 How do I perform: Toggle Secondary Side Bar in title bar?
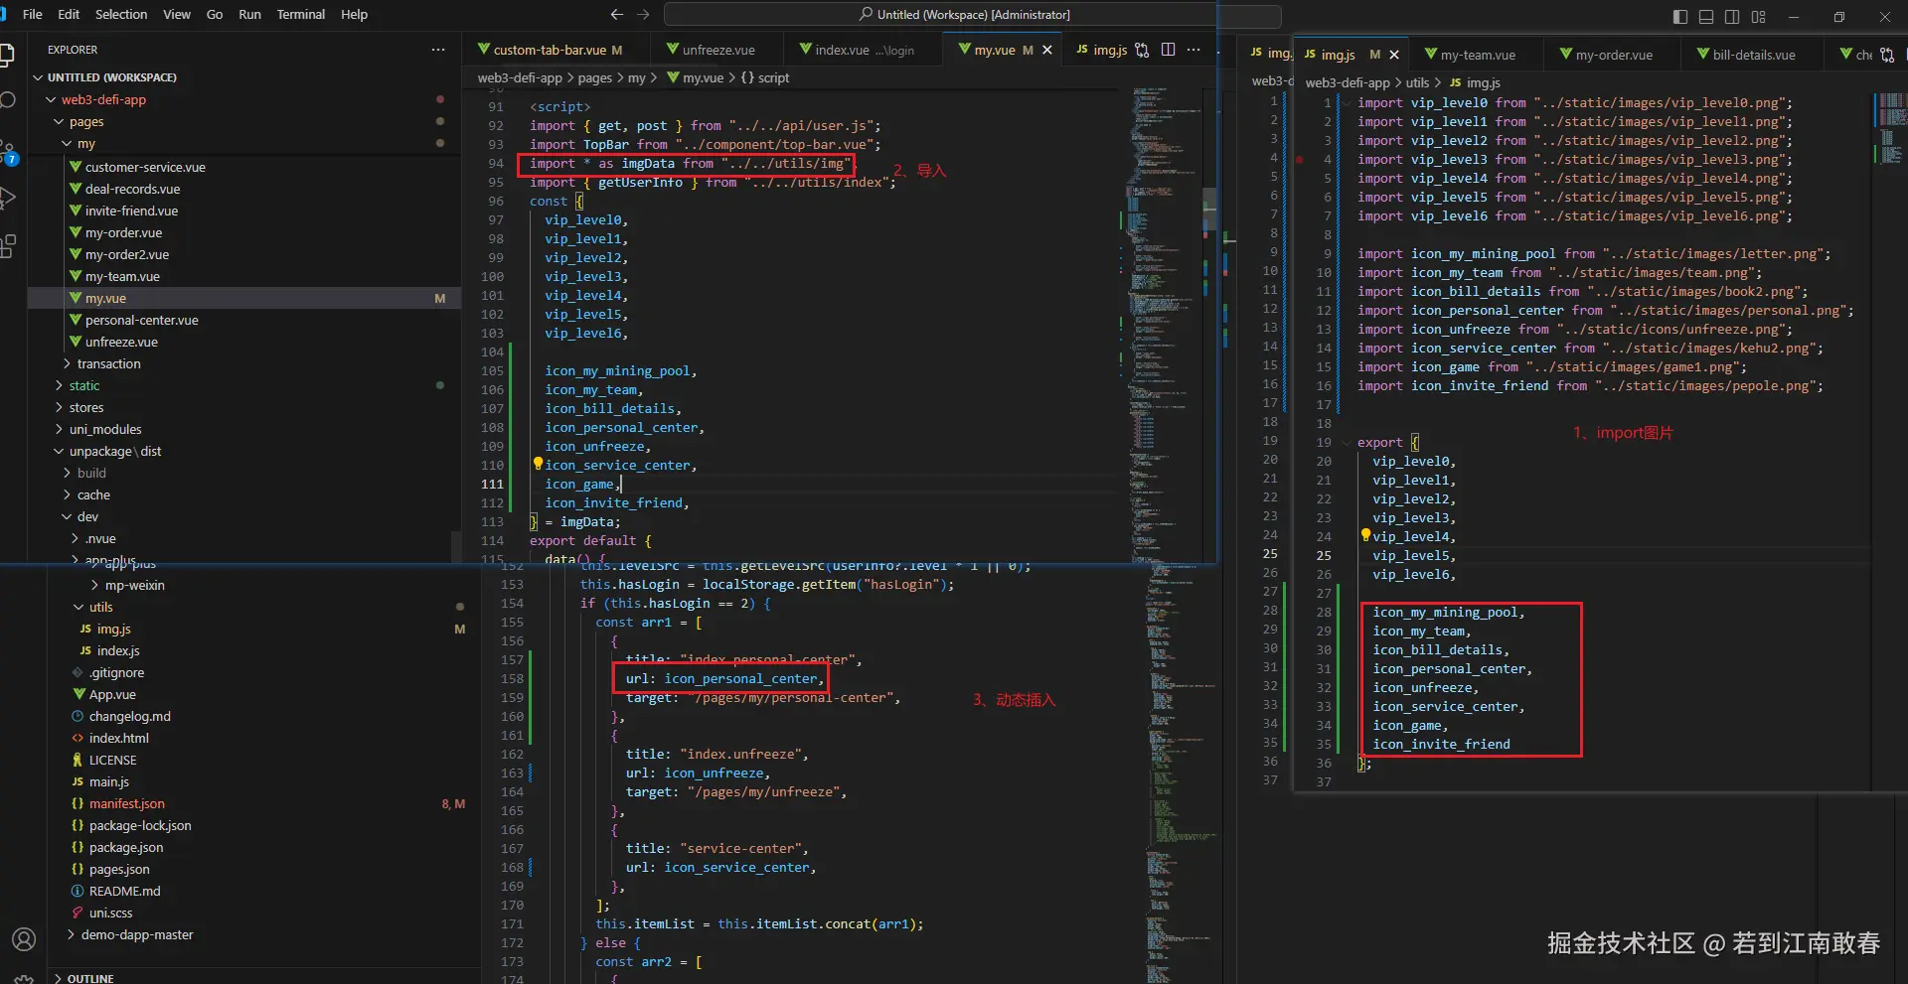1732,16
